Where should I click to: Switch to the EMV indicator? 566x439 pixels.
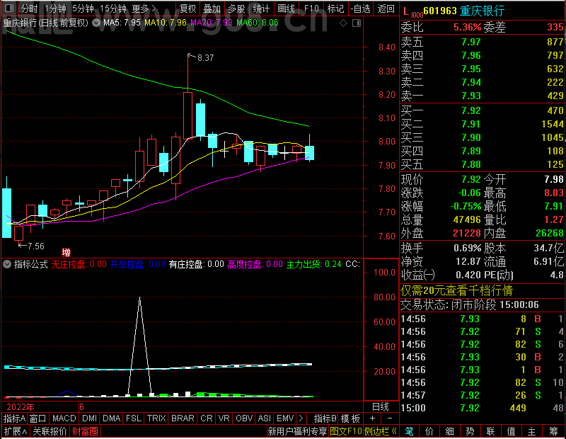[x=285, y=418]
